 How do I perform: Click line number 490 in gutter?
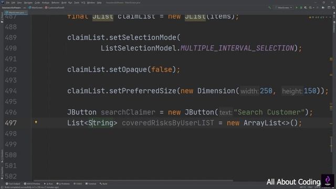pos(10,48)
